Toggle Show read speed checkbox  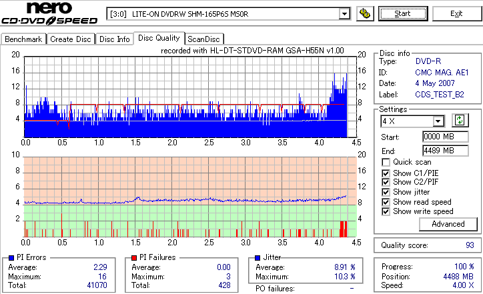click(386, 202)
